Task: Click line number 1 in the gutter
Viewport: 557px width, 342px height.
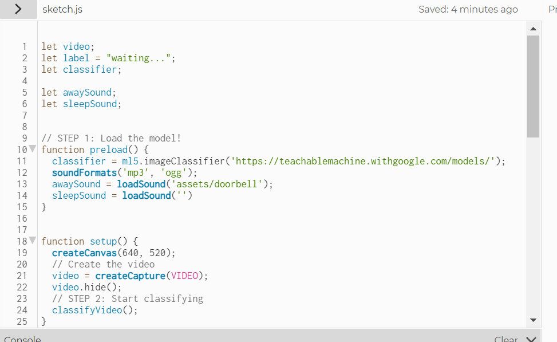Action: coord(24,46)
